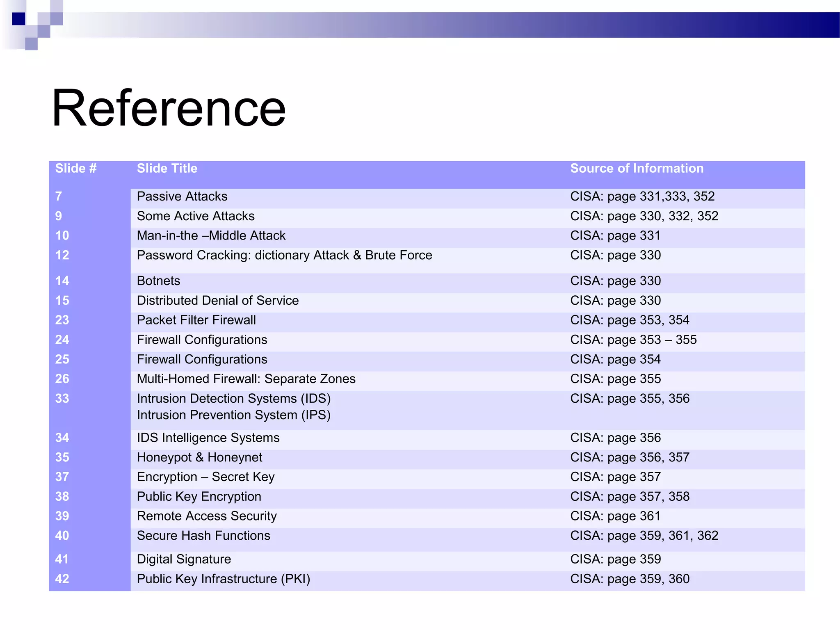840x630 pixels.
Task: Select 'Intrusion Prevention System (IPS)' line
Action: coord(234,415)
